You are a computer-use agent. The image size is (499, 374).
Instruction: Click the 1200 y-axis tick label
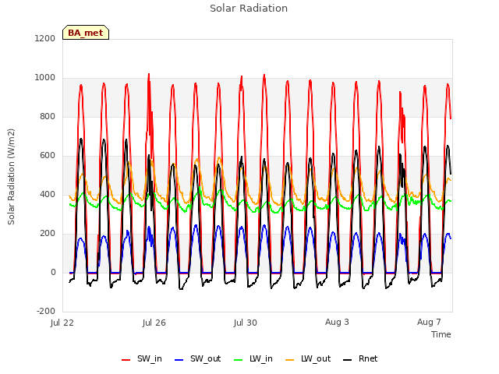click(45, 38)
